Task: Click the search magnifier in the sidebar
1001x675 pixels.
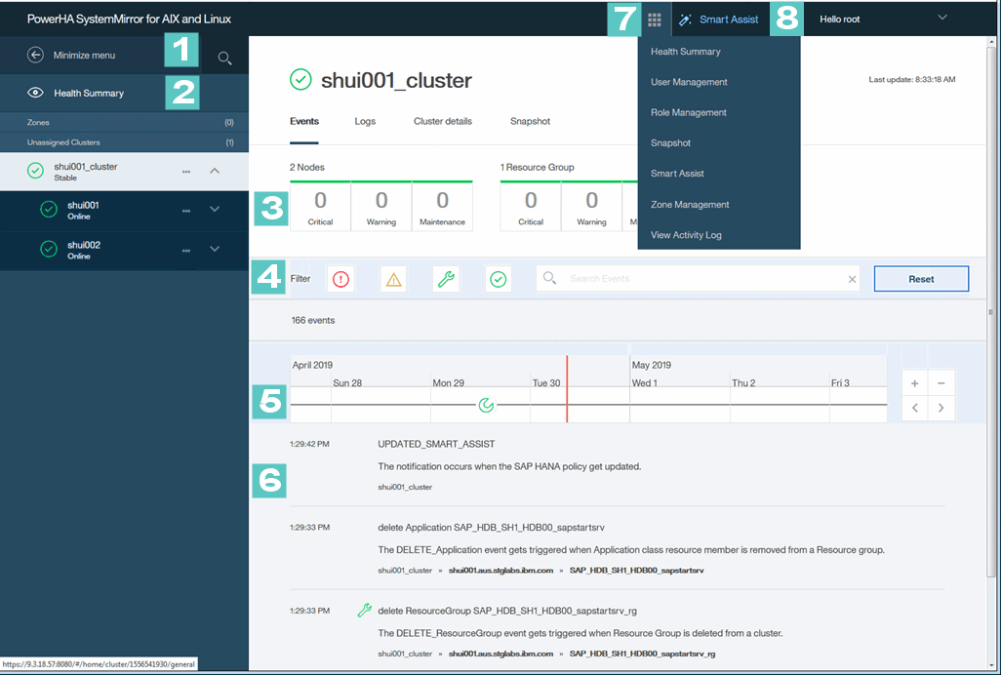Action: [224, 58]
